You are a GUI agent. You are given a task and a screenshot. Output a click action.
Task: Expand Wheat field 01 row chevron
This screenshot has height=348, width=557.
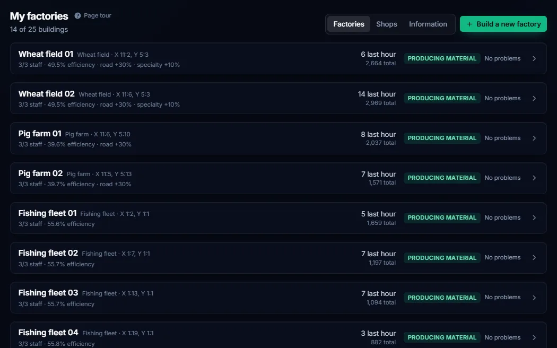(x=534, y=58)
